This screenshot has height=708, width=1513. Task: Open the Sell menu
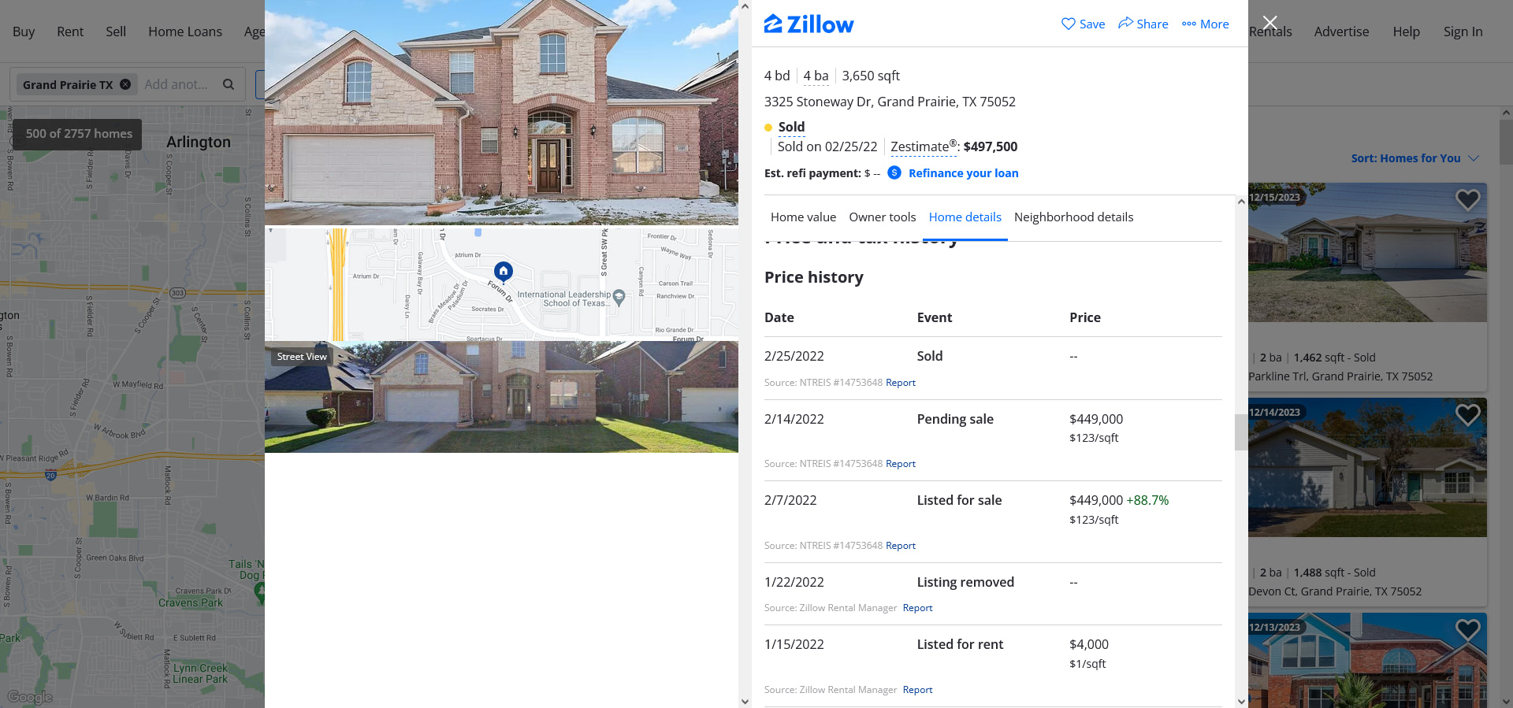(116, 32)
